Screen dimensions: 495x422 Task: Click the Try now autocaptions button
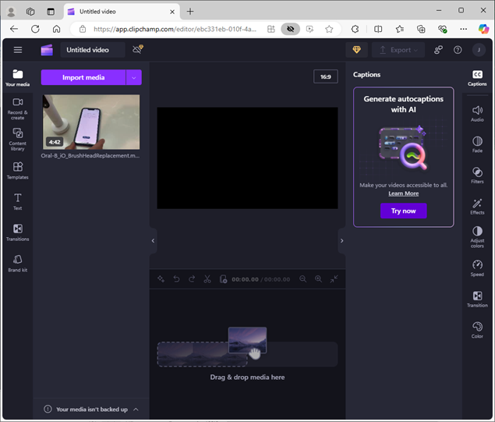[x=404, y=211]
